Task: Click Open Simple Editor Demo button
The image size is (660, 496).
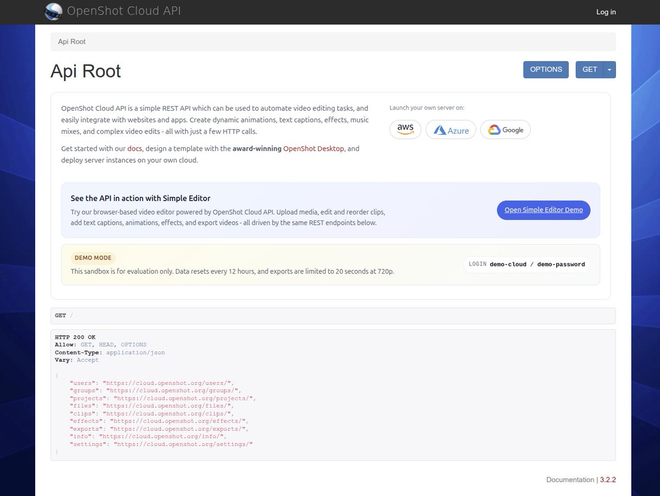Action: coord(543,210)
